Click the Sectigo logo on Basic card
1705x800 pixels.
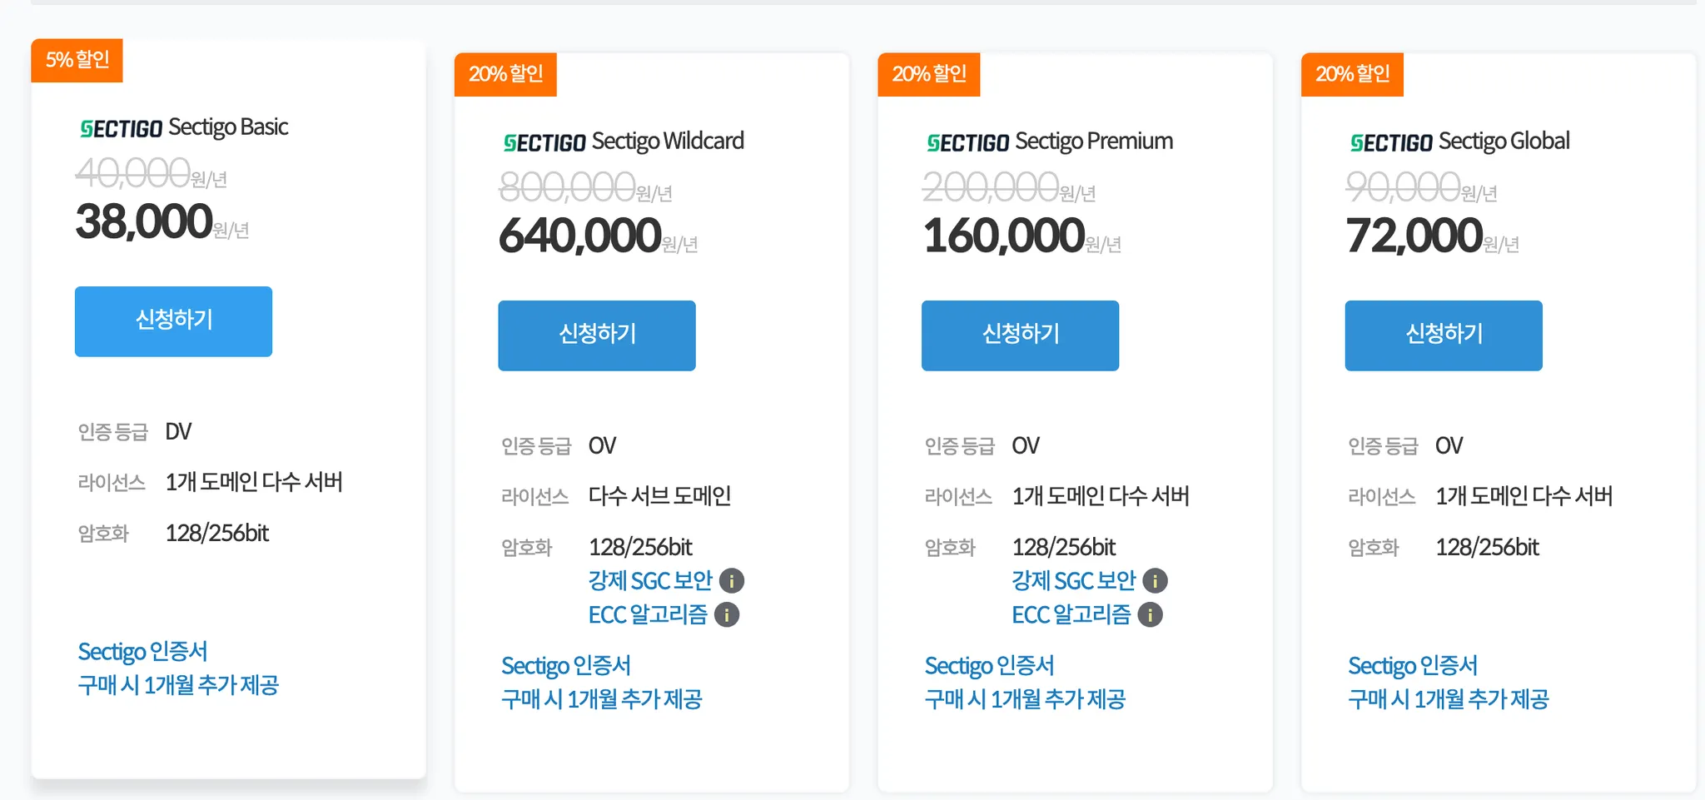122,129
